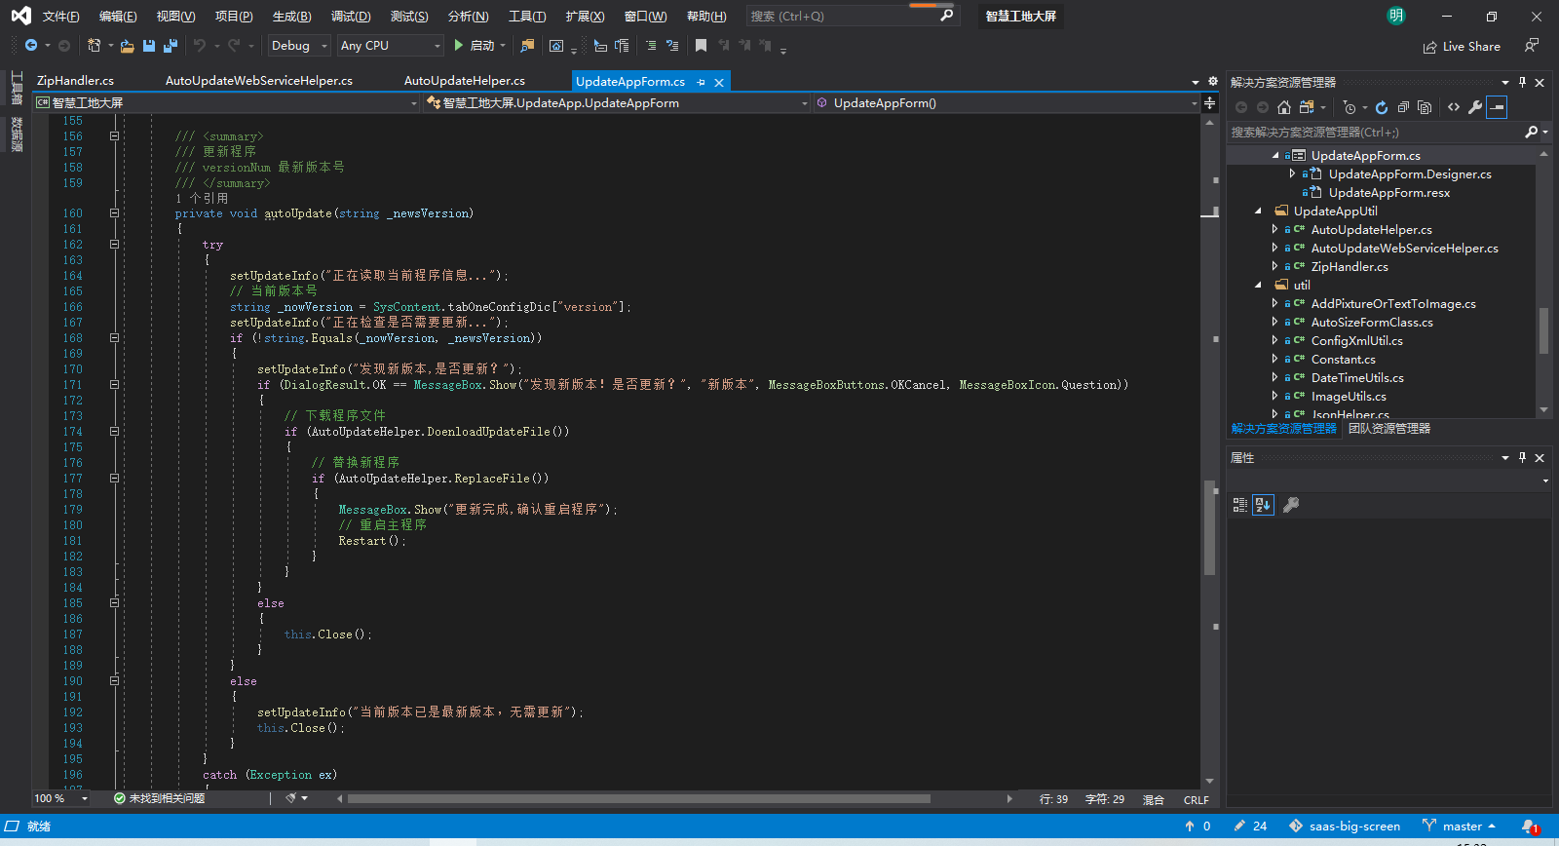
Task: Collapse the util folder node
Action: coord(1257,286)
